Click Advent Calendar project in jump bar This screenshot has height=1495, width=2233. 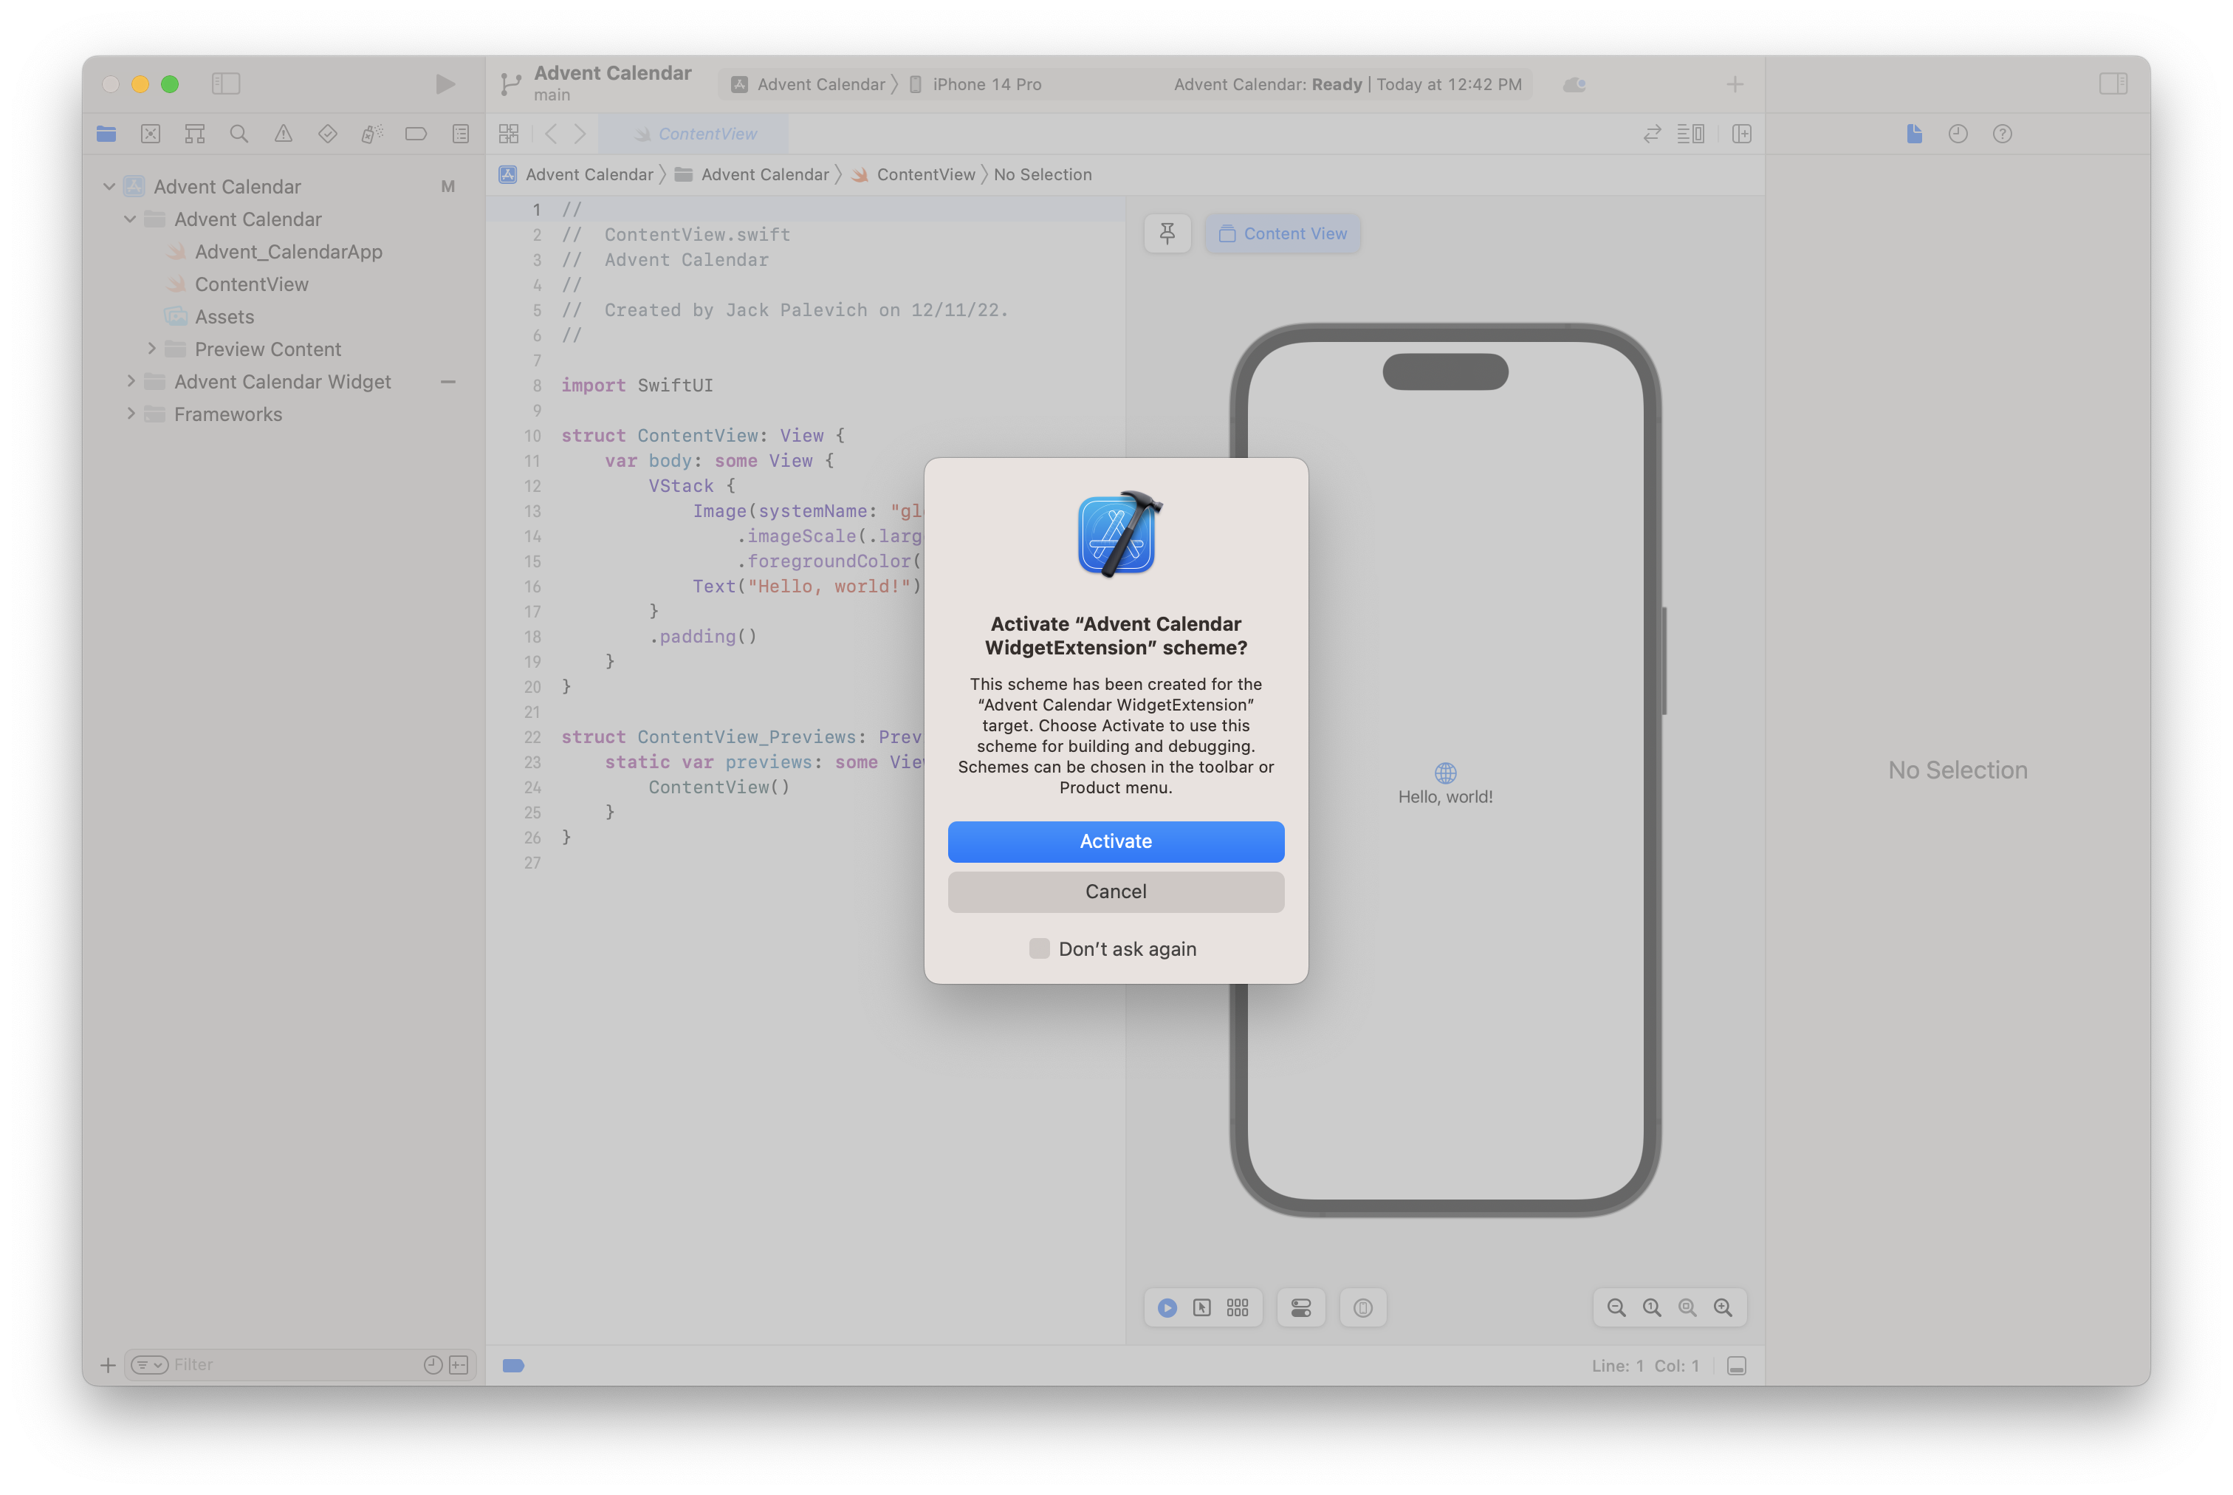[577, 174]
